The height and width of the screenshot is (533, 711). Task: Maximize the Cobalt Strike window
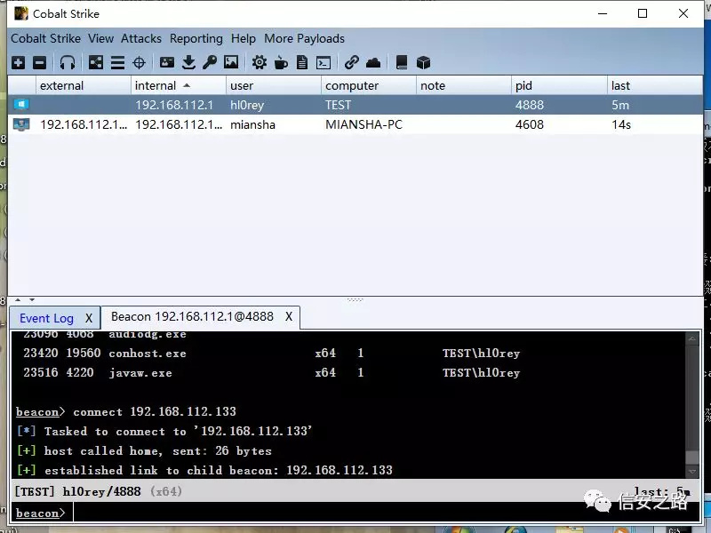click(x=643, y=13)
